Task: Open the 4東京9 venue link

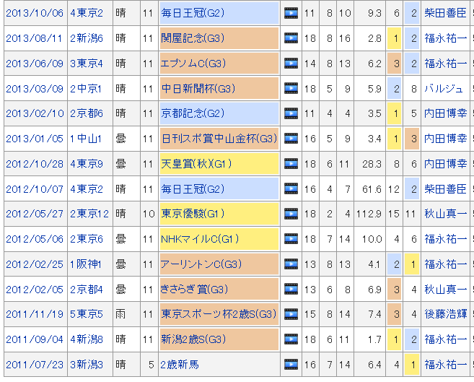Action: click(x=87, y=164)
